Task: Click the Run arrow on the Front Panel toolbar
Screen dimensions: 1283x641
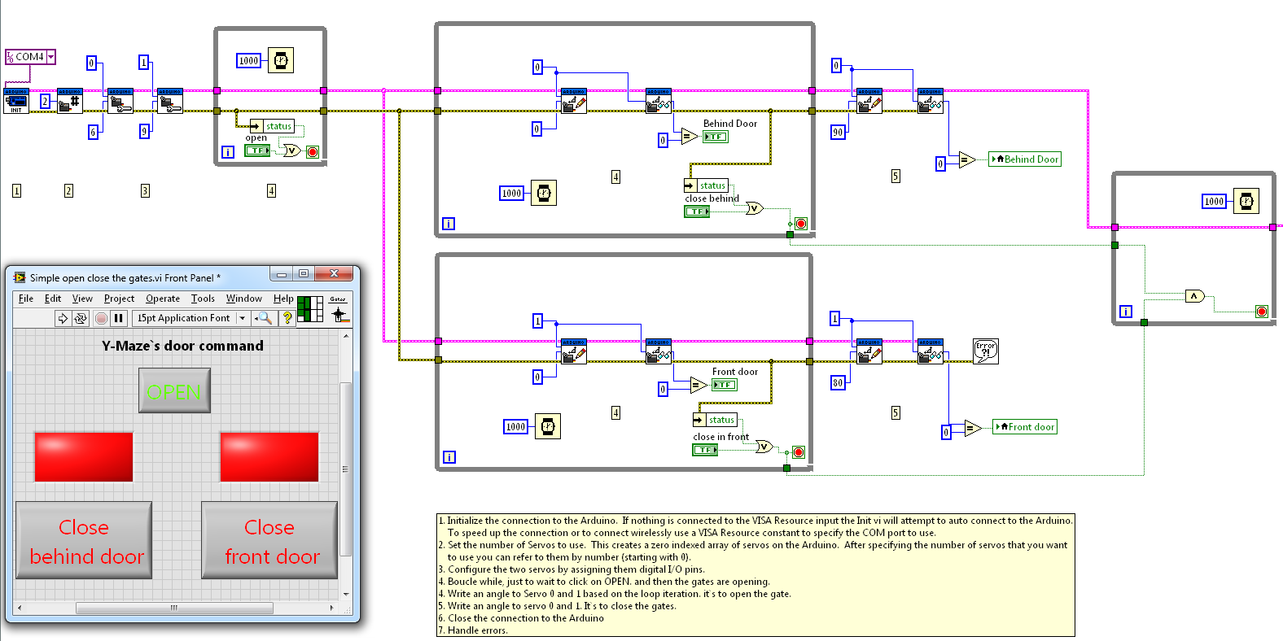Action: (63, 318)
